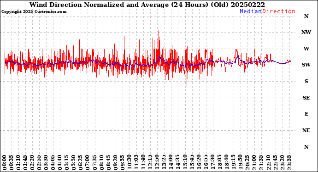Screen dimensions: 318x172
Task: Click the red Direction legend label
Action: pos(279,11)
